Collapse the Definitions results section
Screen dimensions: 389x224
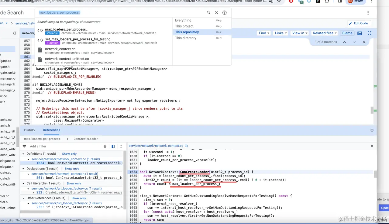tap(23, 154)
